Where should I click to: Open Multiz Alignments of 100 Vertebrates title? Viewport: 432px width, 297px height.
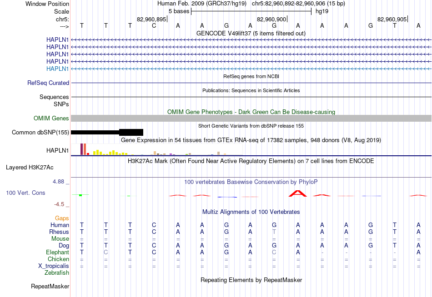point(251,212)
